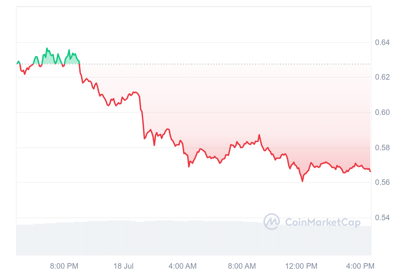The width and height of the screenshot is (416, 277).
Task: Click the final red price point at chart end
Action: pos(370,171)
